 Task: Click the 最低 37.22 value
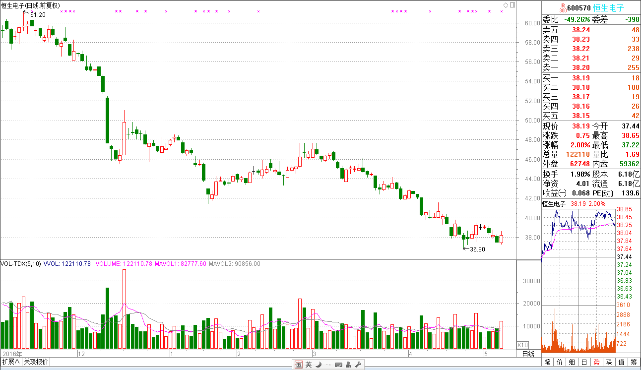click(630, 145)
